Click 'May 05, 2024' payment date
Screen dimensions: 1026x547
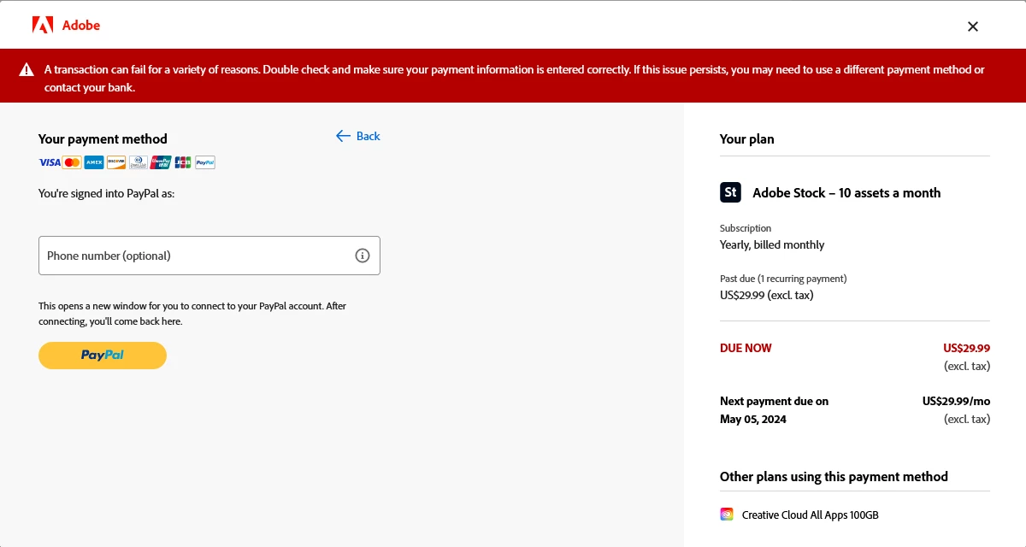(x=753, y=419)
